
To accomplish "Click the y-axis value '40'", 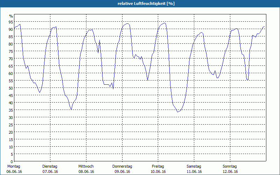I will click(11, 103).
